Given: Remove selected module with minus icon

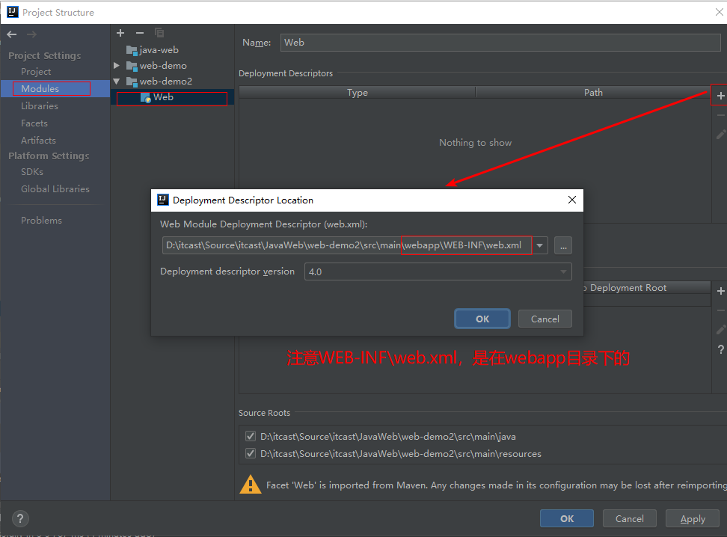Looking at the screenshot, I should (x=140, y=33).
